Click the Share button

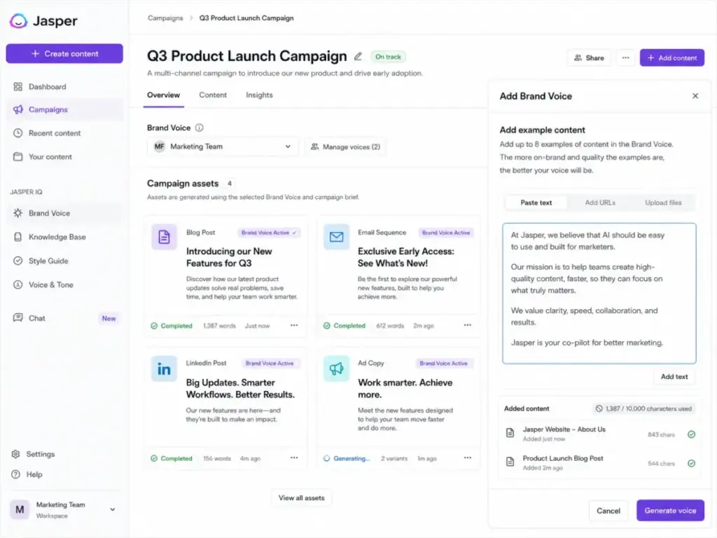tap(589, 57)
